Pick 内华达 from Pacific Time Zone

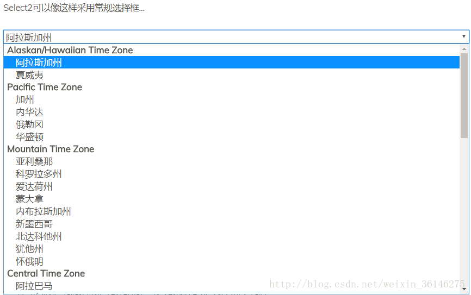tap(29, 112)
